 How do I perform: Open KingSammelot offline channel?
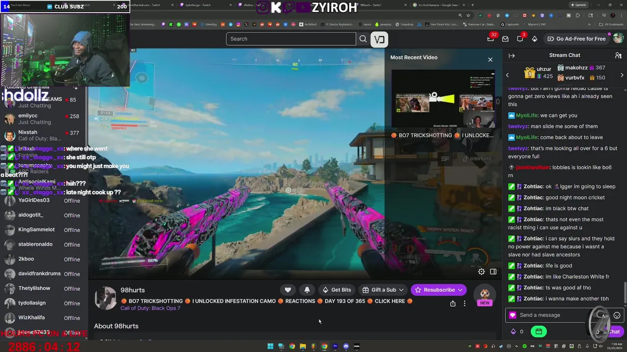44,230
